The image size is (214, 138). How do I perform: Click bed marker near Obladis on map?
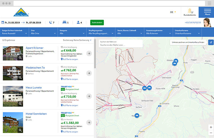pos(176,61)
